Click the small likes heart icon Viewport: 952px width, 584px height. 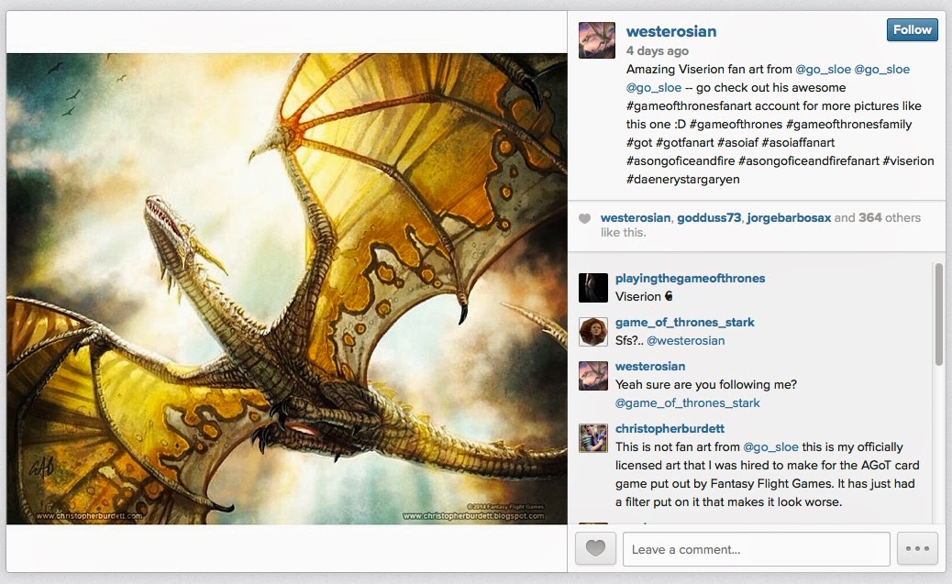coord(584,218)
